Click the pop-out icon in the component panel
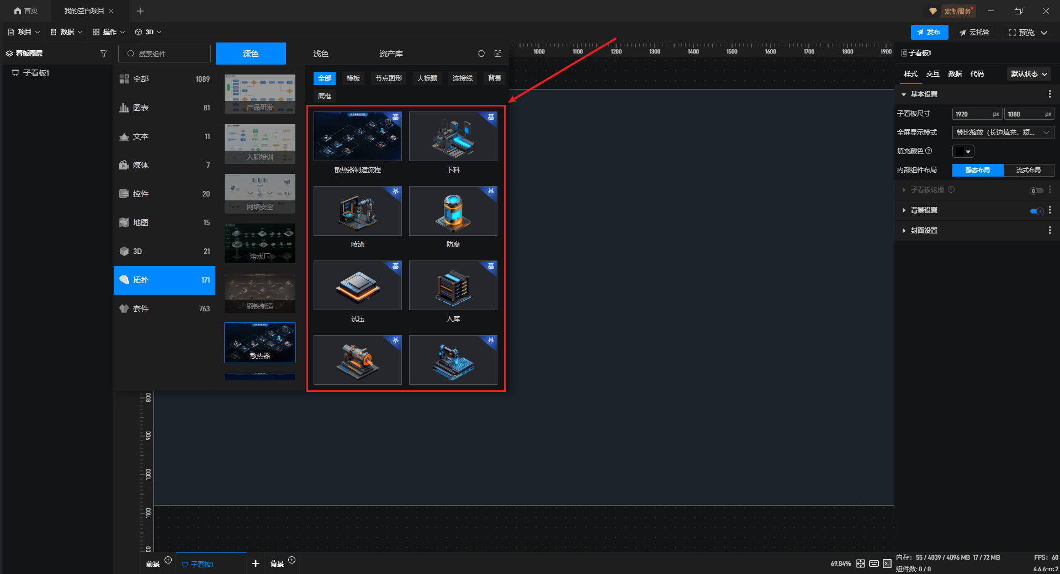The image size is (1060, 574). click(498, 54)
